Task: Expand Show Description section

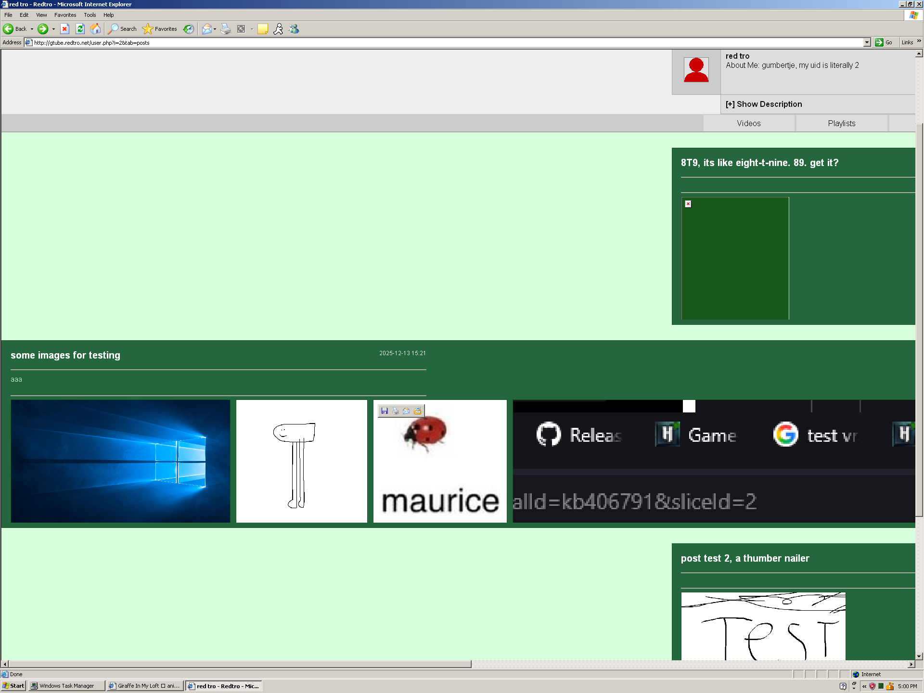Action: click(764, 104)
